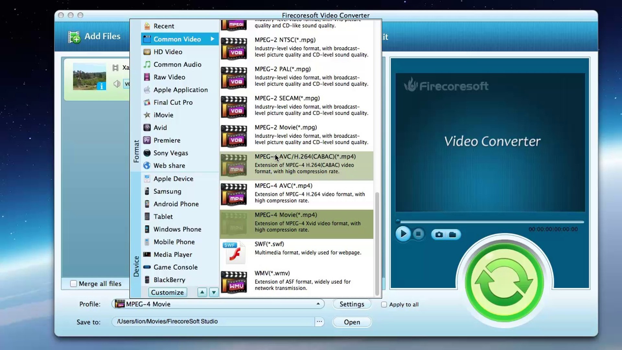Open snapshot folder icon
Image resolution: width=622 pixels, height=350 pixels.
453,235
